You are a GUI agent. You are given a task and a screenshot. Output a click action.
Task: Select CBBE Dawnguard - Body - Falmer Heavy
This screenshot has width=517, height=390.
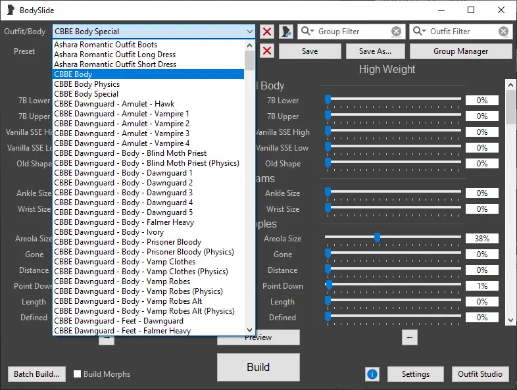tap(149, 222)
